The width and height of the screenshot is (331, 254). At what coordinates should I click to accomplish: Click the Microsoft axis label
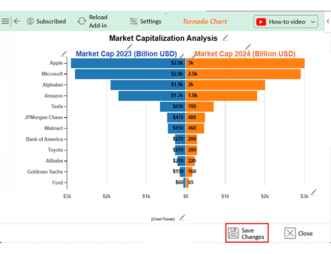(x=52, y=74)
